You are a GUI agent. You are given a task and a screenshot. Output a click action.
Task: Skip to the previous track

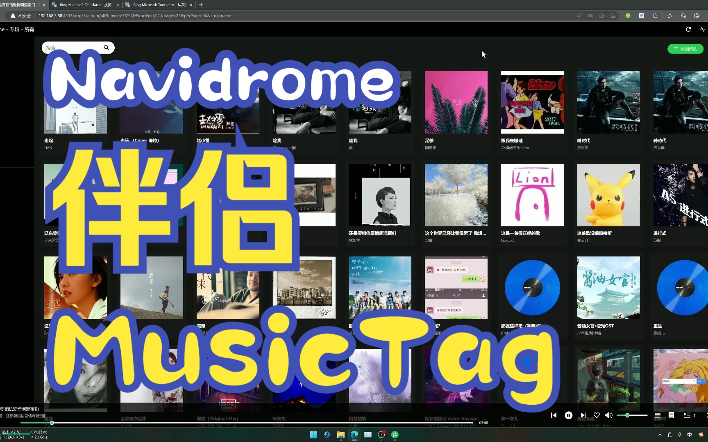(554, 415)
